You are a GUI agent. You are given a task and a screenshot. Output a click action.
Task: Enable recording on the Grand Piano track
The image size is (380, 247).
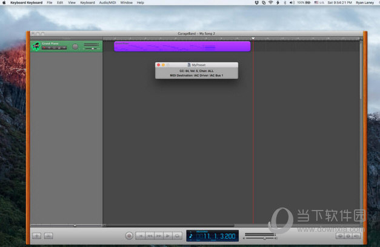coord(44,48)
